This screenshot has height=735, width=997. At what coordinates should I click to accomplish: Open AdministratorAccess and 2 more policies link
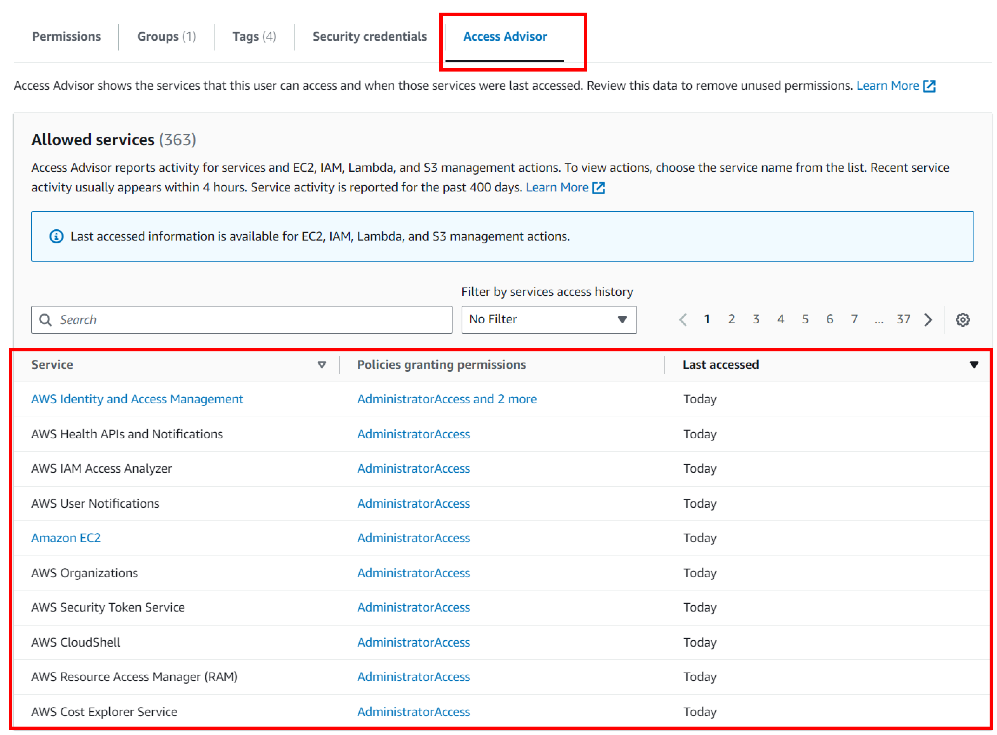click(x=447, y=399)
